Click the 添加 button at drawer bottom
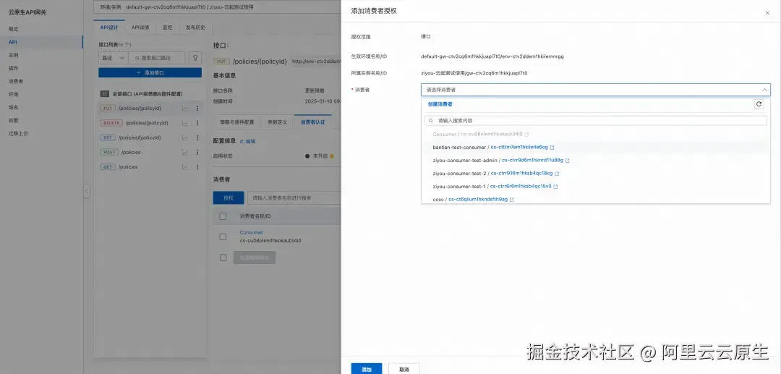The width and height of the screenshot is (781, 374). (367, 370)
